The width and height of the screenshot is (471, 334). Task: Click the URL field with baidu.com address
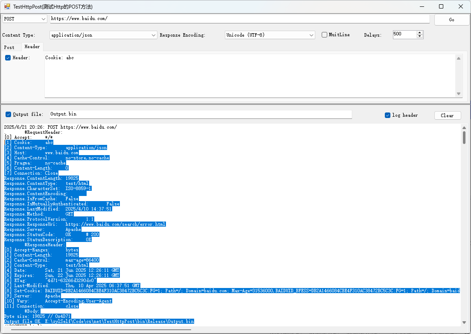[239, 19]
